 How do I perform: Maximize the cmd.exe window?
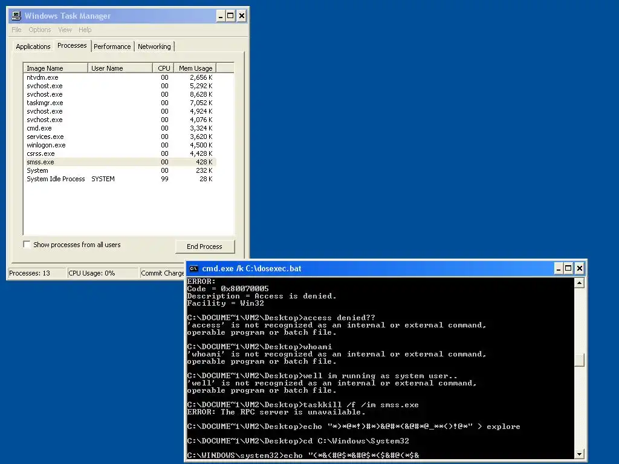point(568,269)
